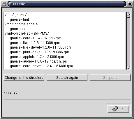
Task: Select gnome-audio-1.0.0-12.noarch.rpm entry
Action: pyautogui.click(x=39, y=61)
